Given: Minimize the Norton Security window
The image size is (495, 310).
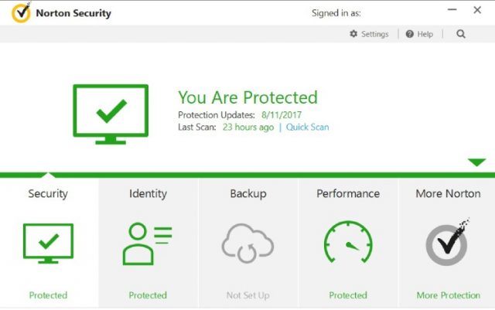Looking at the screenshot, I should point(452,10).
